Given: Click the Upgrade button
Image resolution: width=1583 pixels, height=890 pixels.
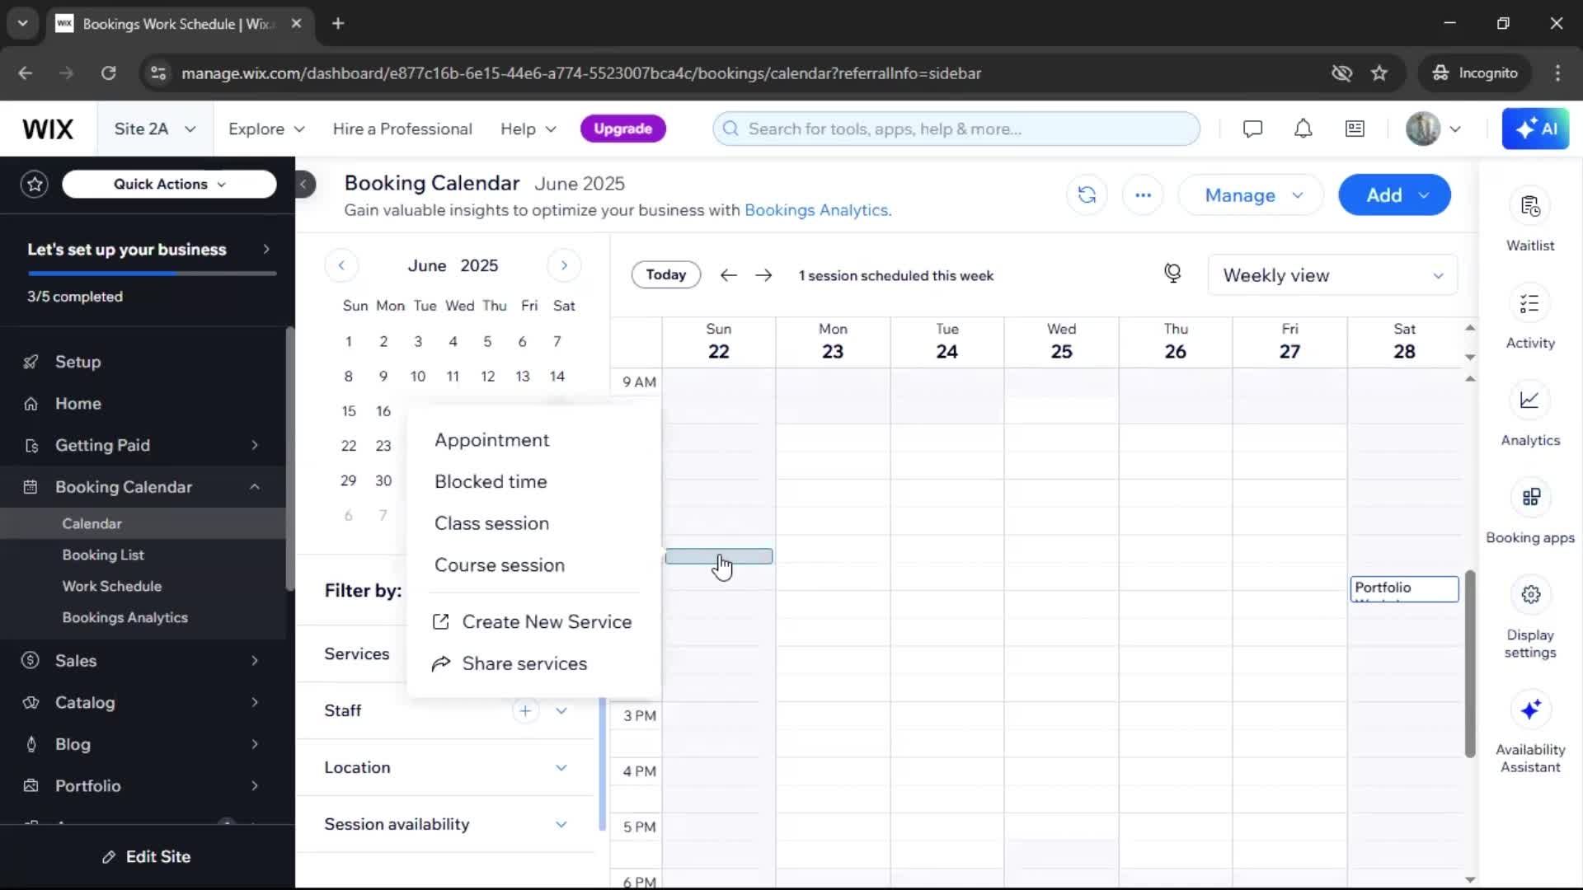Looking at the screenshot, I should (622, 129).
